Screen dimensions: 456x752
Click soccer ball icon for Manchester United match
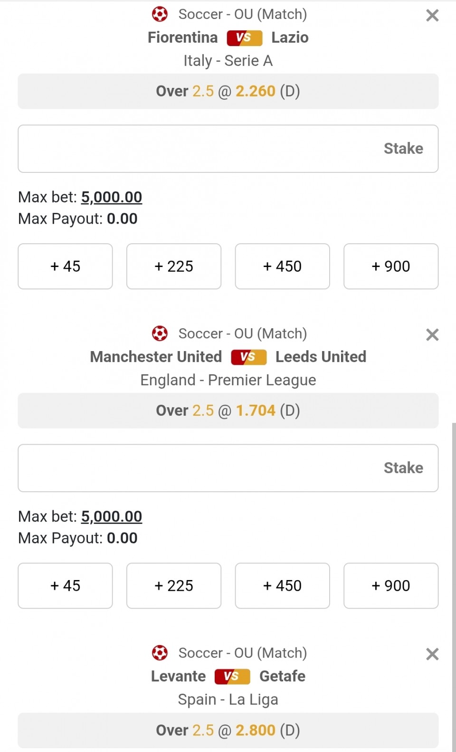pyautogui.click(x=160, y=333)
